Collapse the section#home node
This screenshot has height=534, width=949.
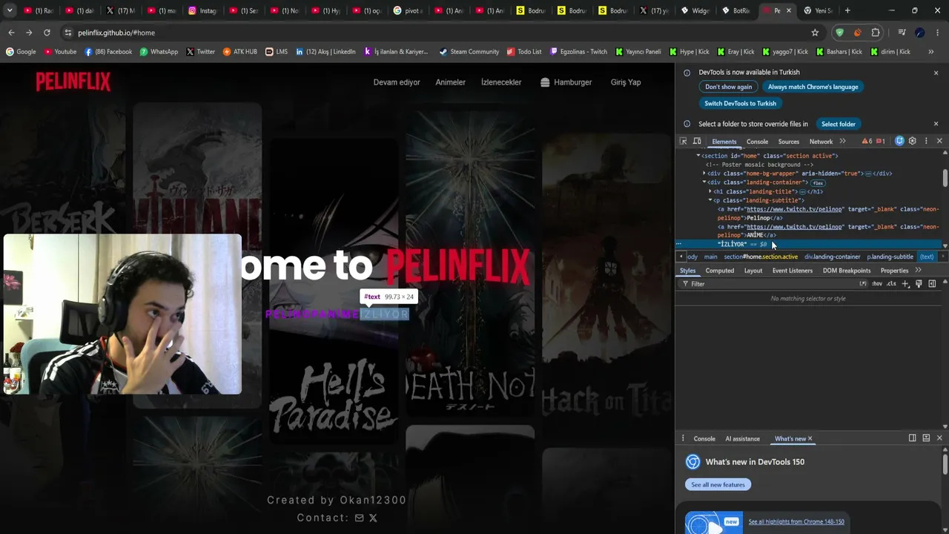point(698,156)
